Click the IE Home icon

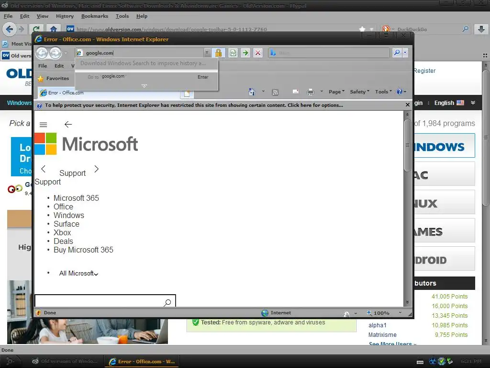252,92
